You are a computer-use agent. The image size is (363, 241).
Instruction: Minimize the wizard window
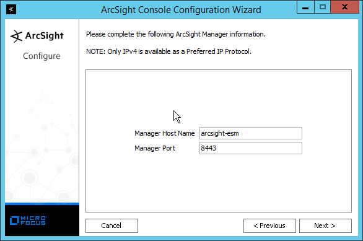point(305,7)
